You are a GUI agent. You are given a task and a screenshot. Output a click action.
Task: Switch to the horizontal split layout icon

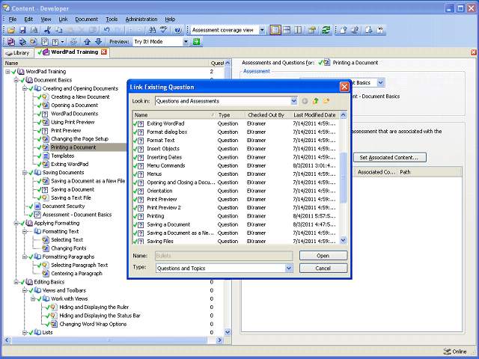(x=287, y=30)
